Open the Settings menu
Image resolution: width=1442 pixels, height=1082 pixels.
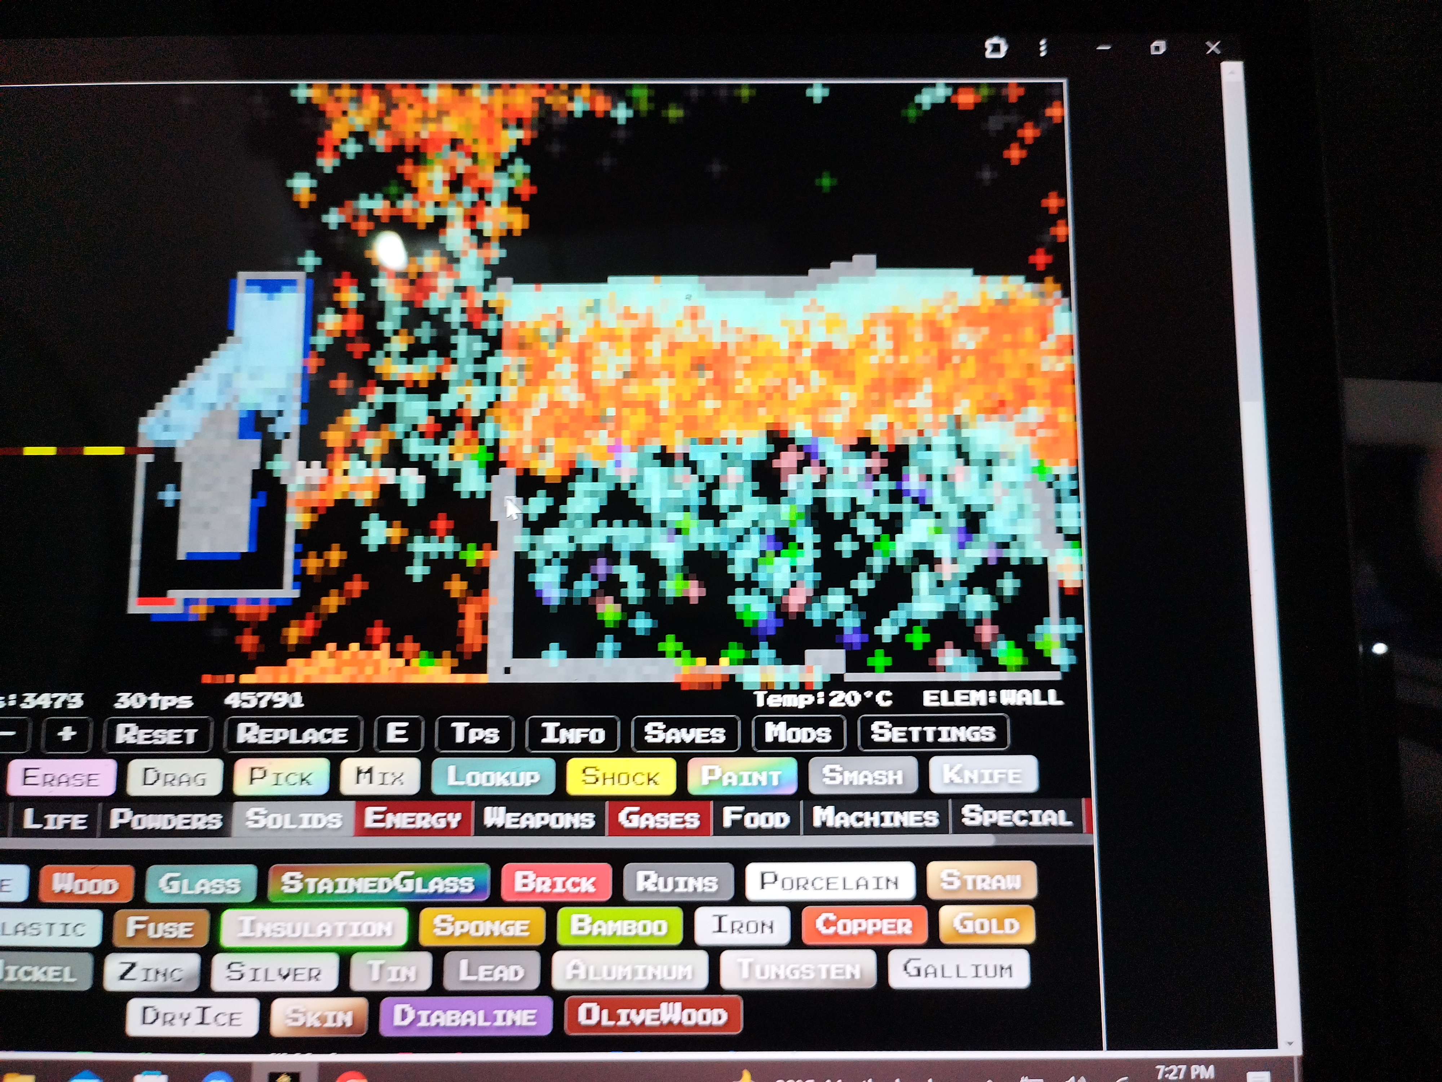coord(933,733)
